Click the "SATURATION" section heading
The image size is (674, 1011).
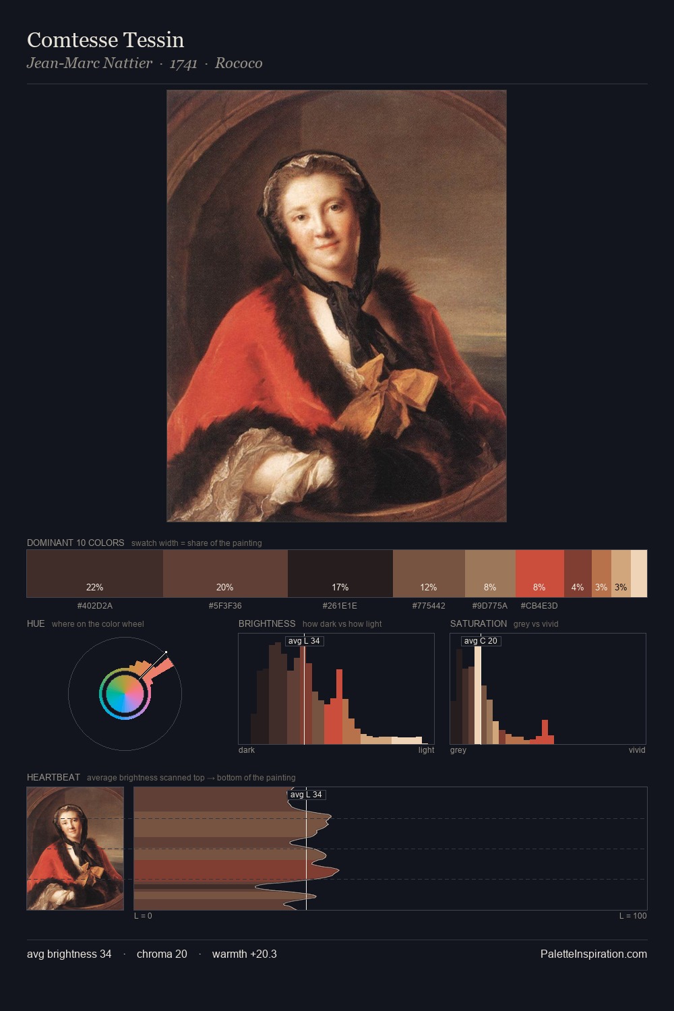pyautogui.click(x=479, y=623)
